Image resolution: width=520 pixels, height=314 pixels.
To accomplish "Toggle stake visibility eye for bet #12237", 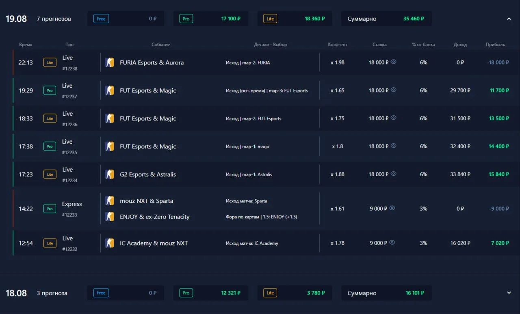I will click(x=393, y=90).
